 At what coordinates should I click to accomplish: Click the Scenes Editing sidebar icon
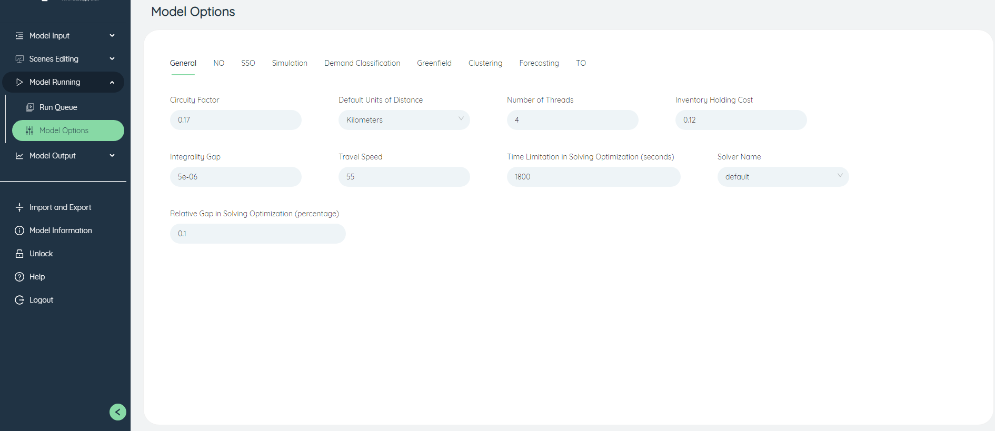click(x=19, y=59)
